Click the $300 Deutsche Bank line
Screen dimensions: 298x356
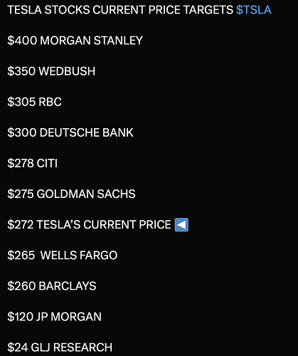(x=70, y=132)
